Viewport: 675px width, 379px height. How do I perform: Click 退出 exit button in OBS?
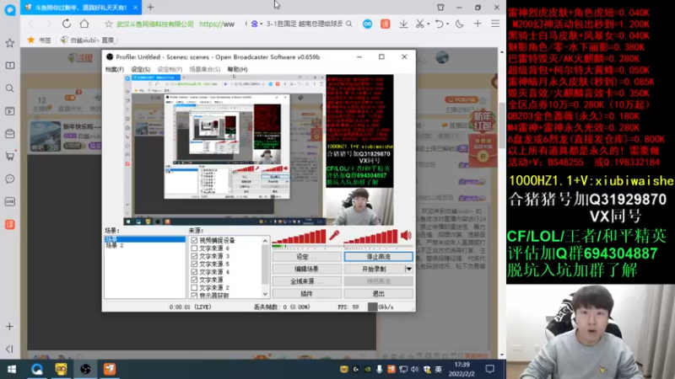(378, 294)
